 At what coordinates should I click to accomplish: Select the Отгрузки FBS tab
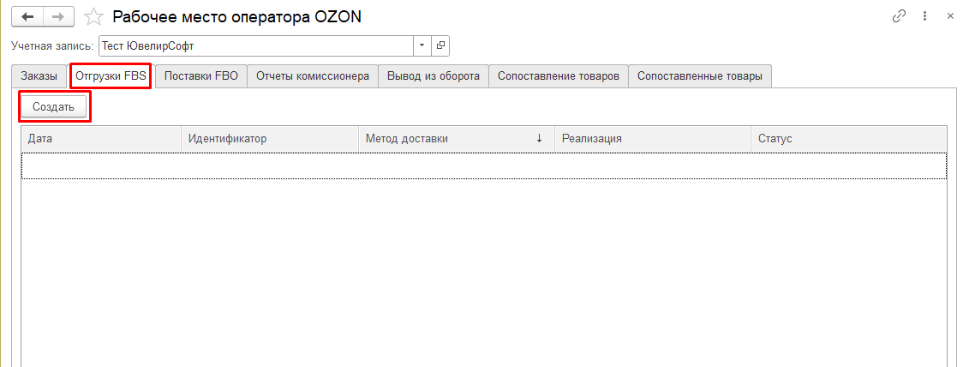click(111, 76)
